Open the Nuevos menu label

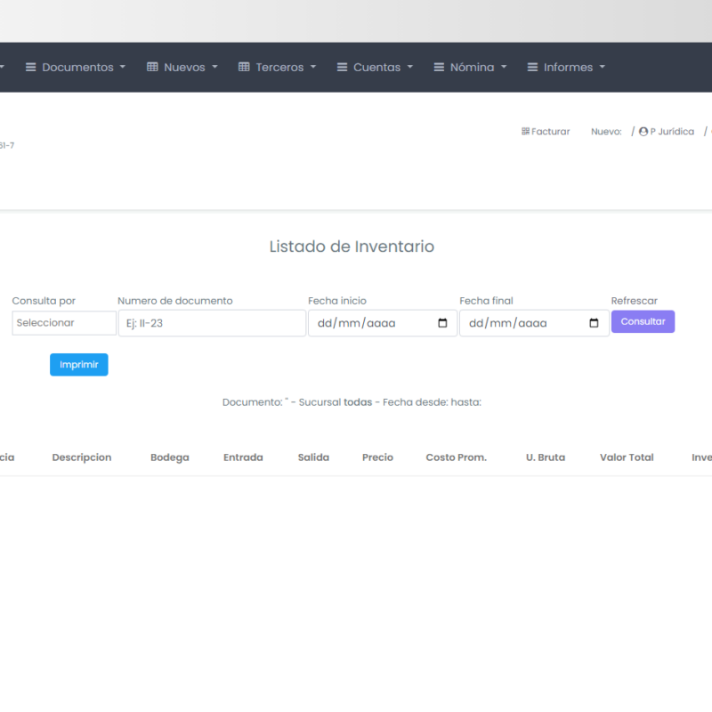tap(184, 68)
